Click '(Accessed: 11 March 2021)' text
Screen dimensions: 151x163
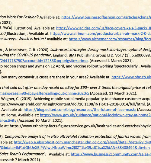click(114, 93)
